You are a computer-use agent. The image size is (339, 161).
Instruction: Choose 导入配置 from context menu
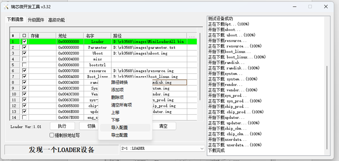pos(125,128)
